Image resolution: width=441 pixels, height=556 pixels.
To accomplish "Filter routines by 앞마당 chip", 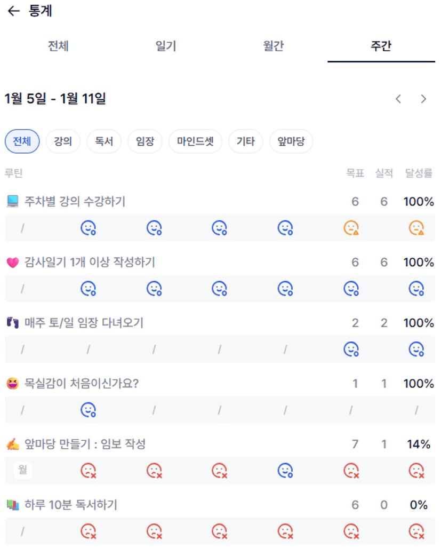I will pos(291,141).
